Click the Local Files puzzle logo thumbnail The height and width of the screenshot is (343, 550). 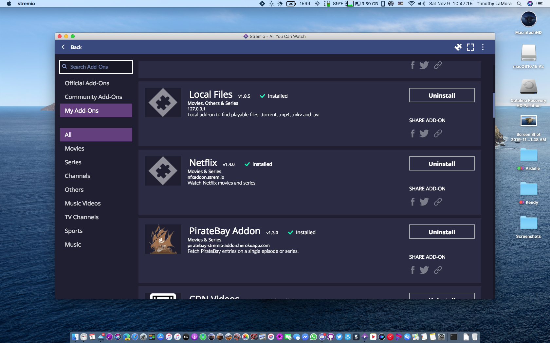point(163,103)
